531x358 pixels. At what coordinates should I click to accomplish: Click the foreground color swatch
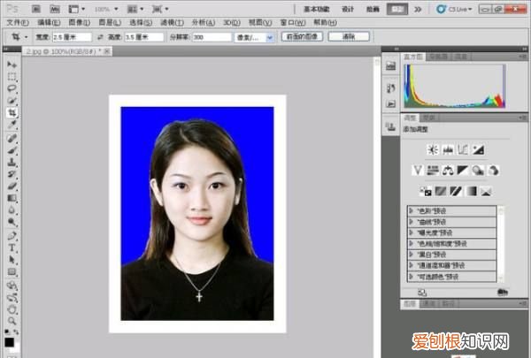coord(9,340)
